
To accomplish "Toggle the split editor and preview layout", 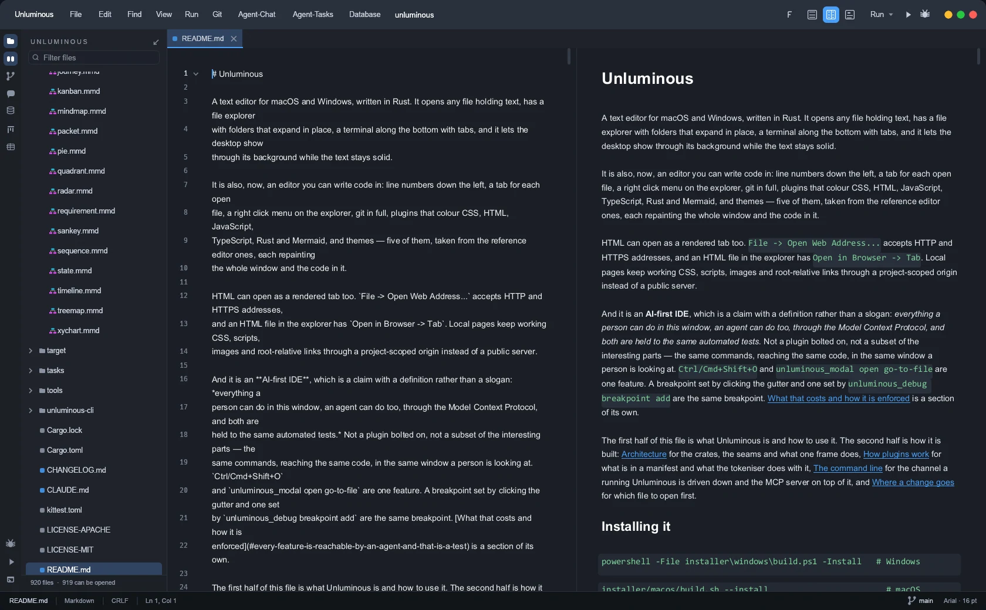I will tap(831, 15).
